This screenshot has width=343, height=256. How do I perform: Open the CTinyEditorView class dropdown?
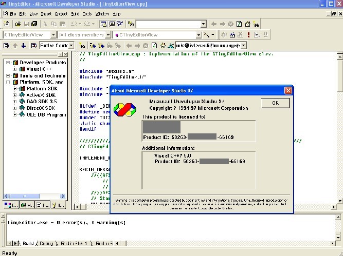[x=53, y=35]
